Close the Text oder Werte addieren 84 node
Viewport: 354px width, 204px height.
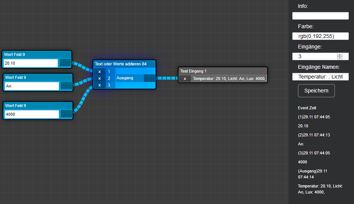152,64
